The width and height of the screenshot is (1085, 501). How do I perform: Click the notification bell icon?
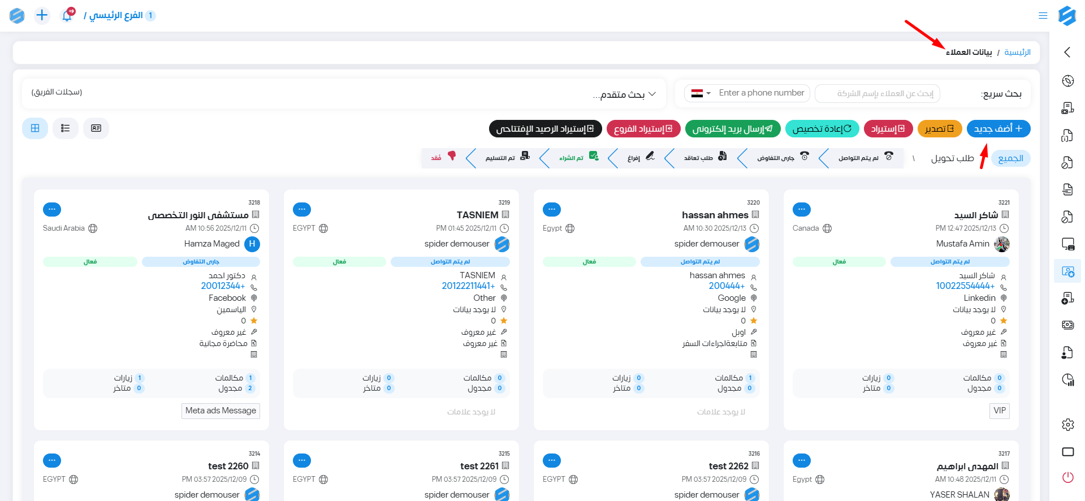tap(67, 16)
